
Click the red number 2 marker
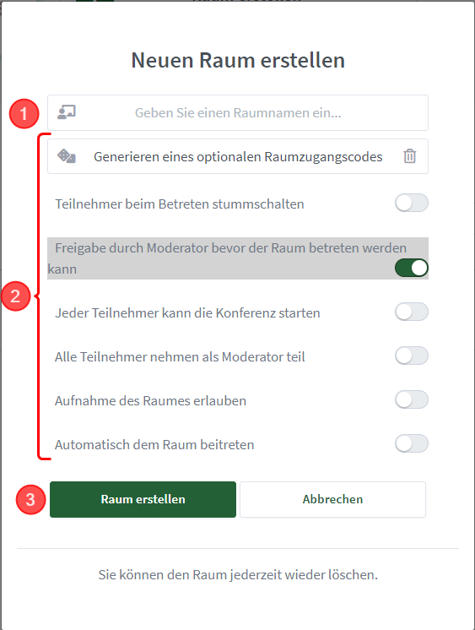click(x=16, y=296)
